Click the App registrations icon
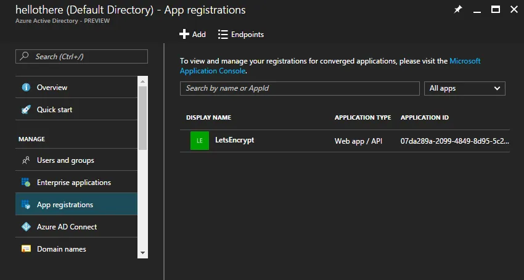This screenshot has height=280, width=524. 26,204
